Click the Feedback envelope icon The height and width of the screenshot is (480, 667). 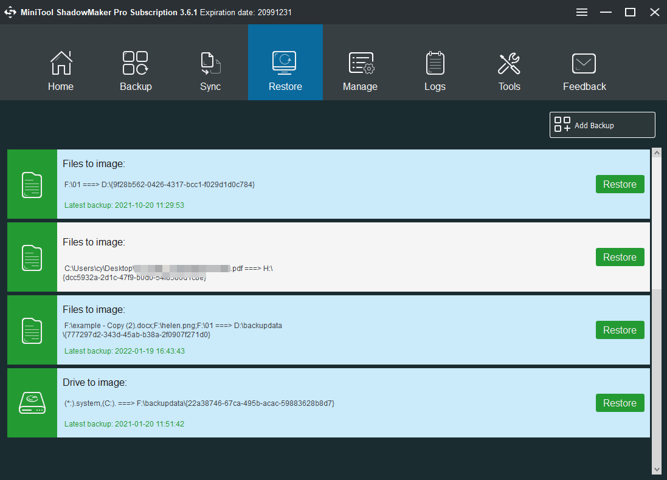pyautogui.click(x=584, y=63)
